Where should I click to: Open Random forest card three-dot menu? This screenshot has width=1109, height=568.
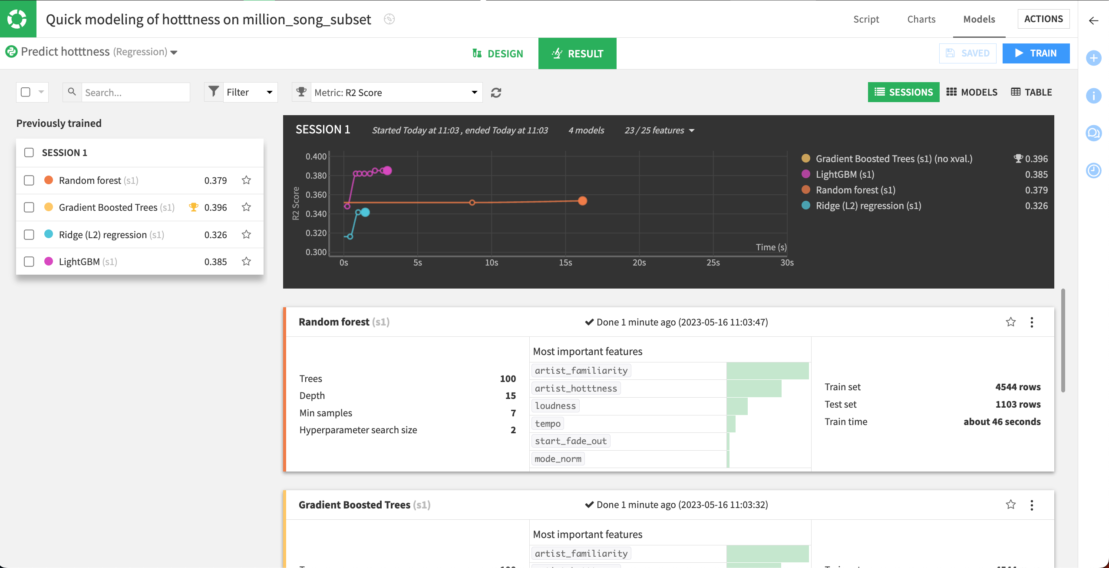[x=1032, y=322]
